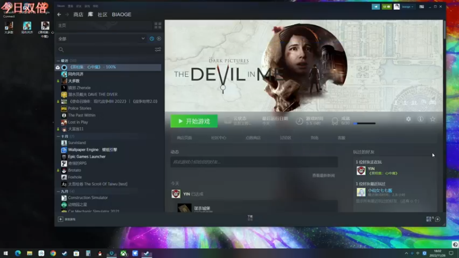Select Foxhole in the library
This screenshot has height=258, width=459.
click(x=75, y=177)
